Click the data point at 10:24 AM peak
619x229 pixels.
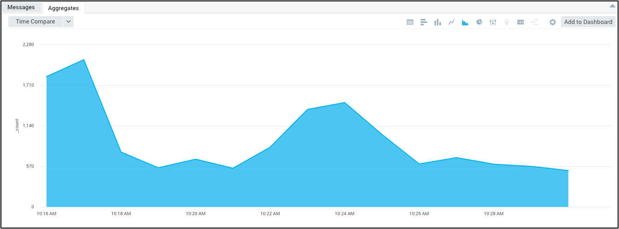pos(345,103)
